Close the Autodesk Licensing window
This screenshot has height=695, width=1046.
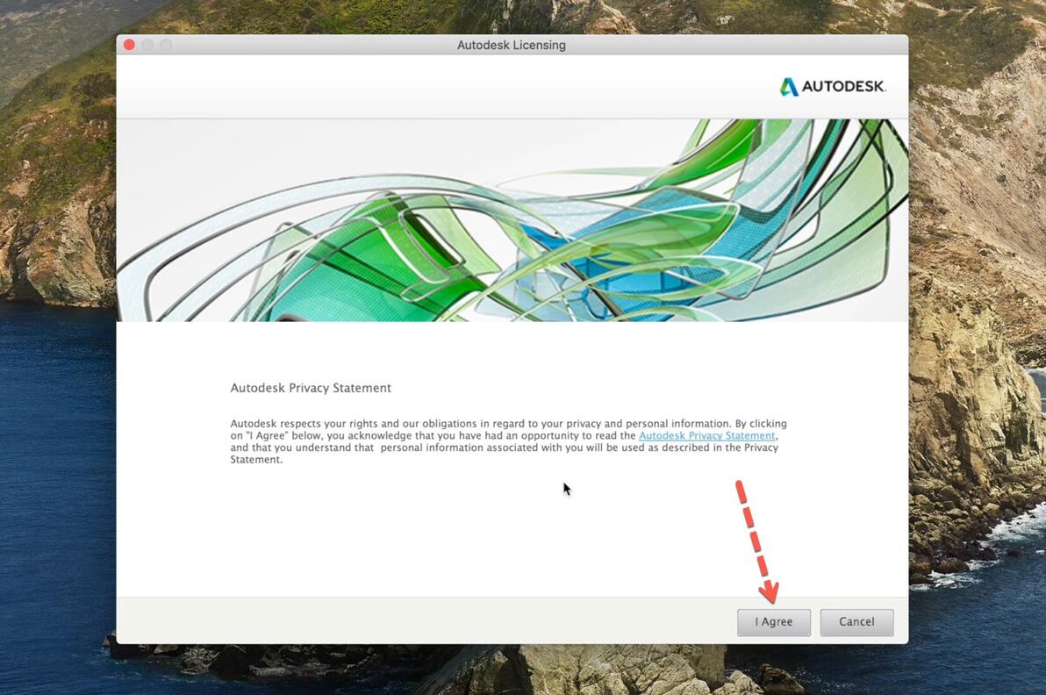pos(129,45)
